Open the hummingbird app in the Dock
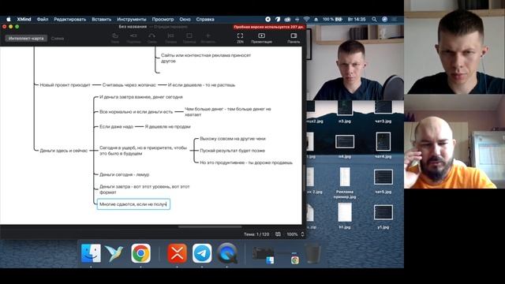 114,253
